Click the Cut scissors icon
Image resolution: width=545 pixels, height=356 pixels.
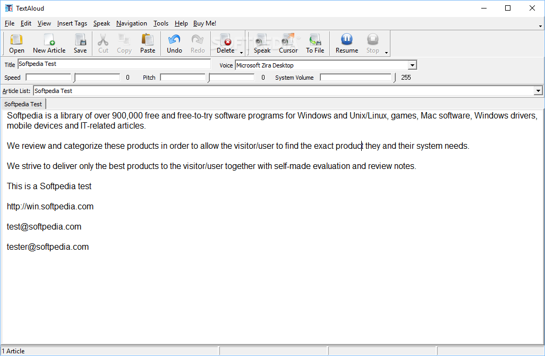coord(103,44)
